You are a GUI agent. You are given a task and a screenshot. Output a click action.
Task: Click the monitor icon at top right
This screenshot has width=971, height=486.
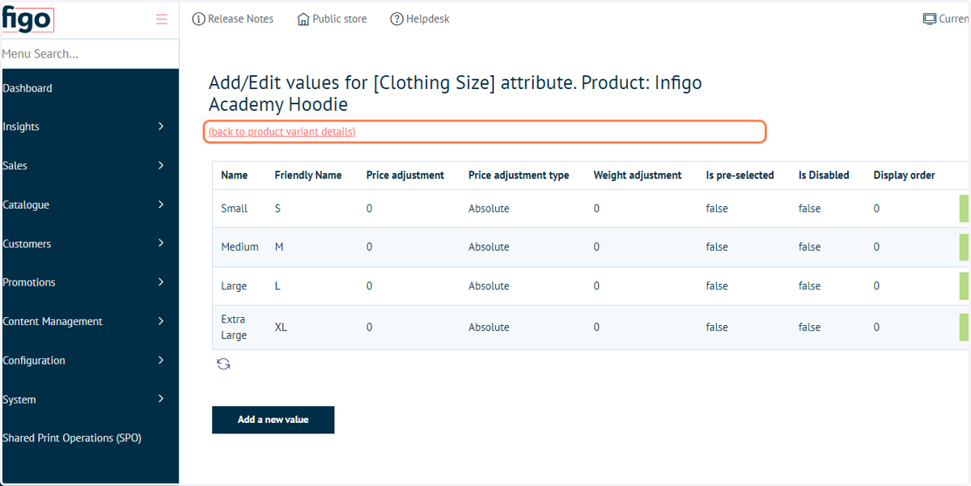pyautogui.click(x=930, y=19)
